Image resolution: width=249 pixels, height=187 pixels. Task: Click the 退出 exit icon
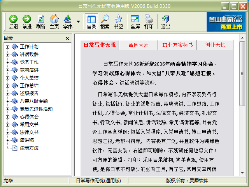coord(165,19)
